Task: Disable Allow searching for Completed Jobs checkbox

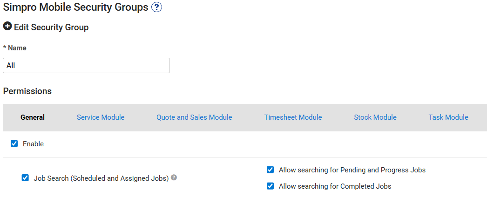Action: tap(270, 186)
